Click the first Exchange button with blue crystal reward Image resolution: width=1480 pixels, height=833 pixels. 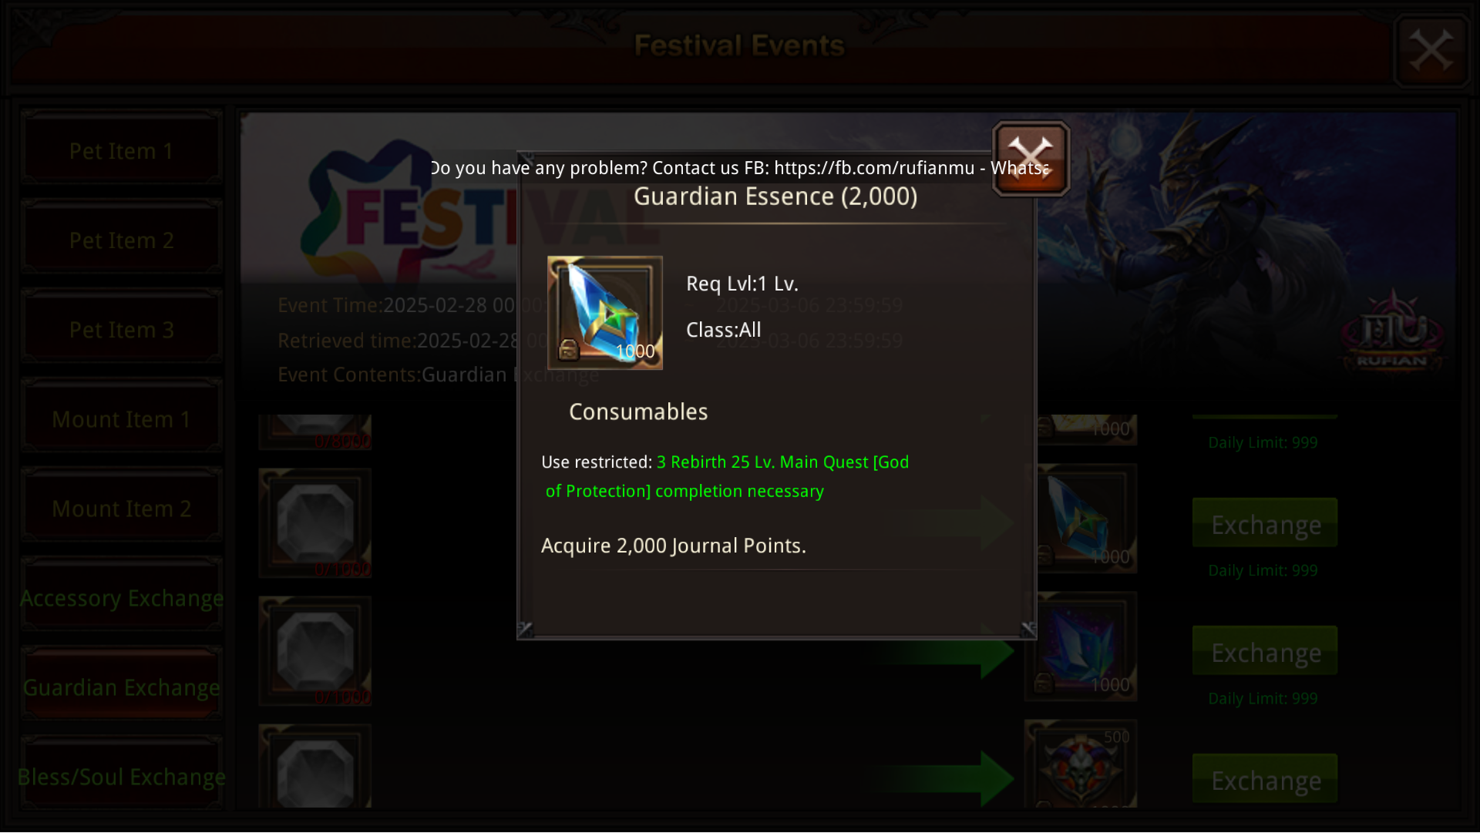pyautogui.click(x=1265, y=524)
